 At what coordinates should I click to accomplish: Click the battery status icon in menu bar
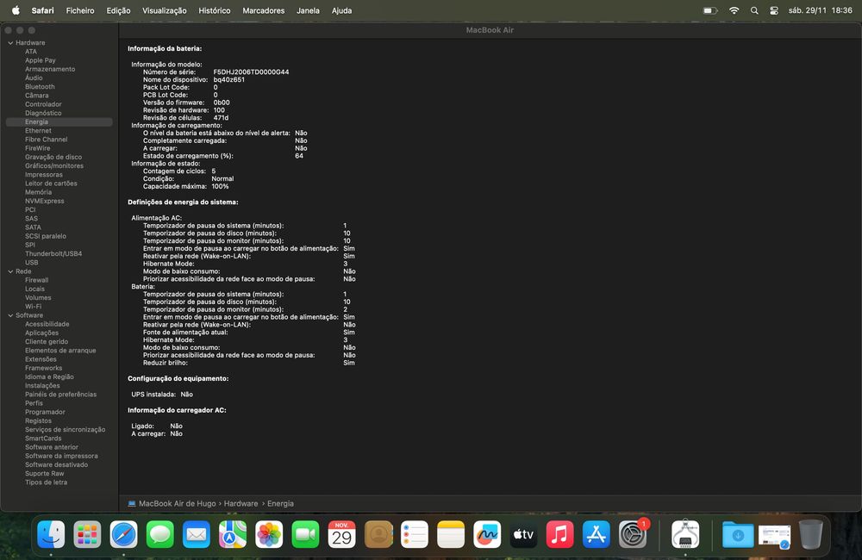tap(710, 10)
